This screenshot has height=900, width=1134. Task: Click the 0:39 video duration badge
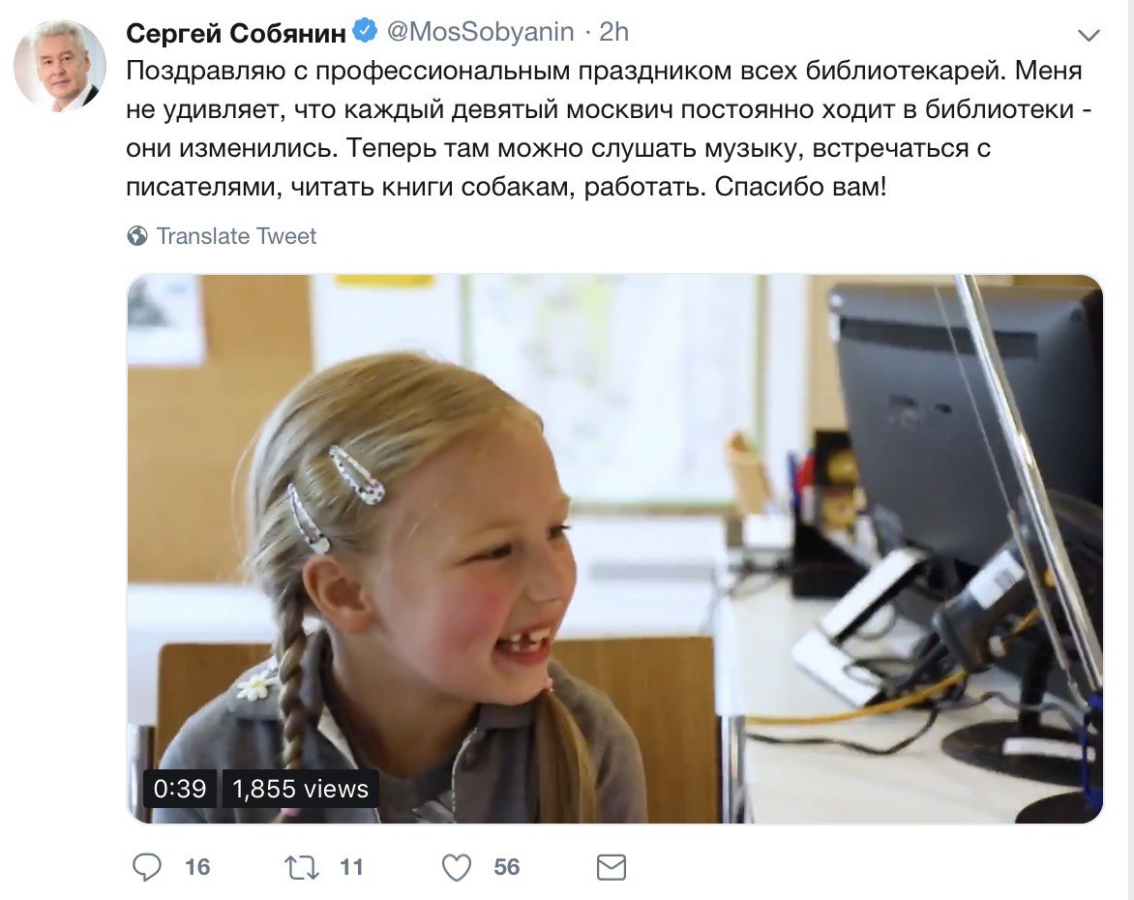tap(180, 788)
